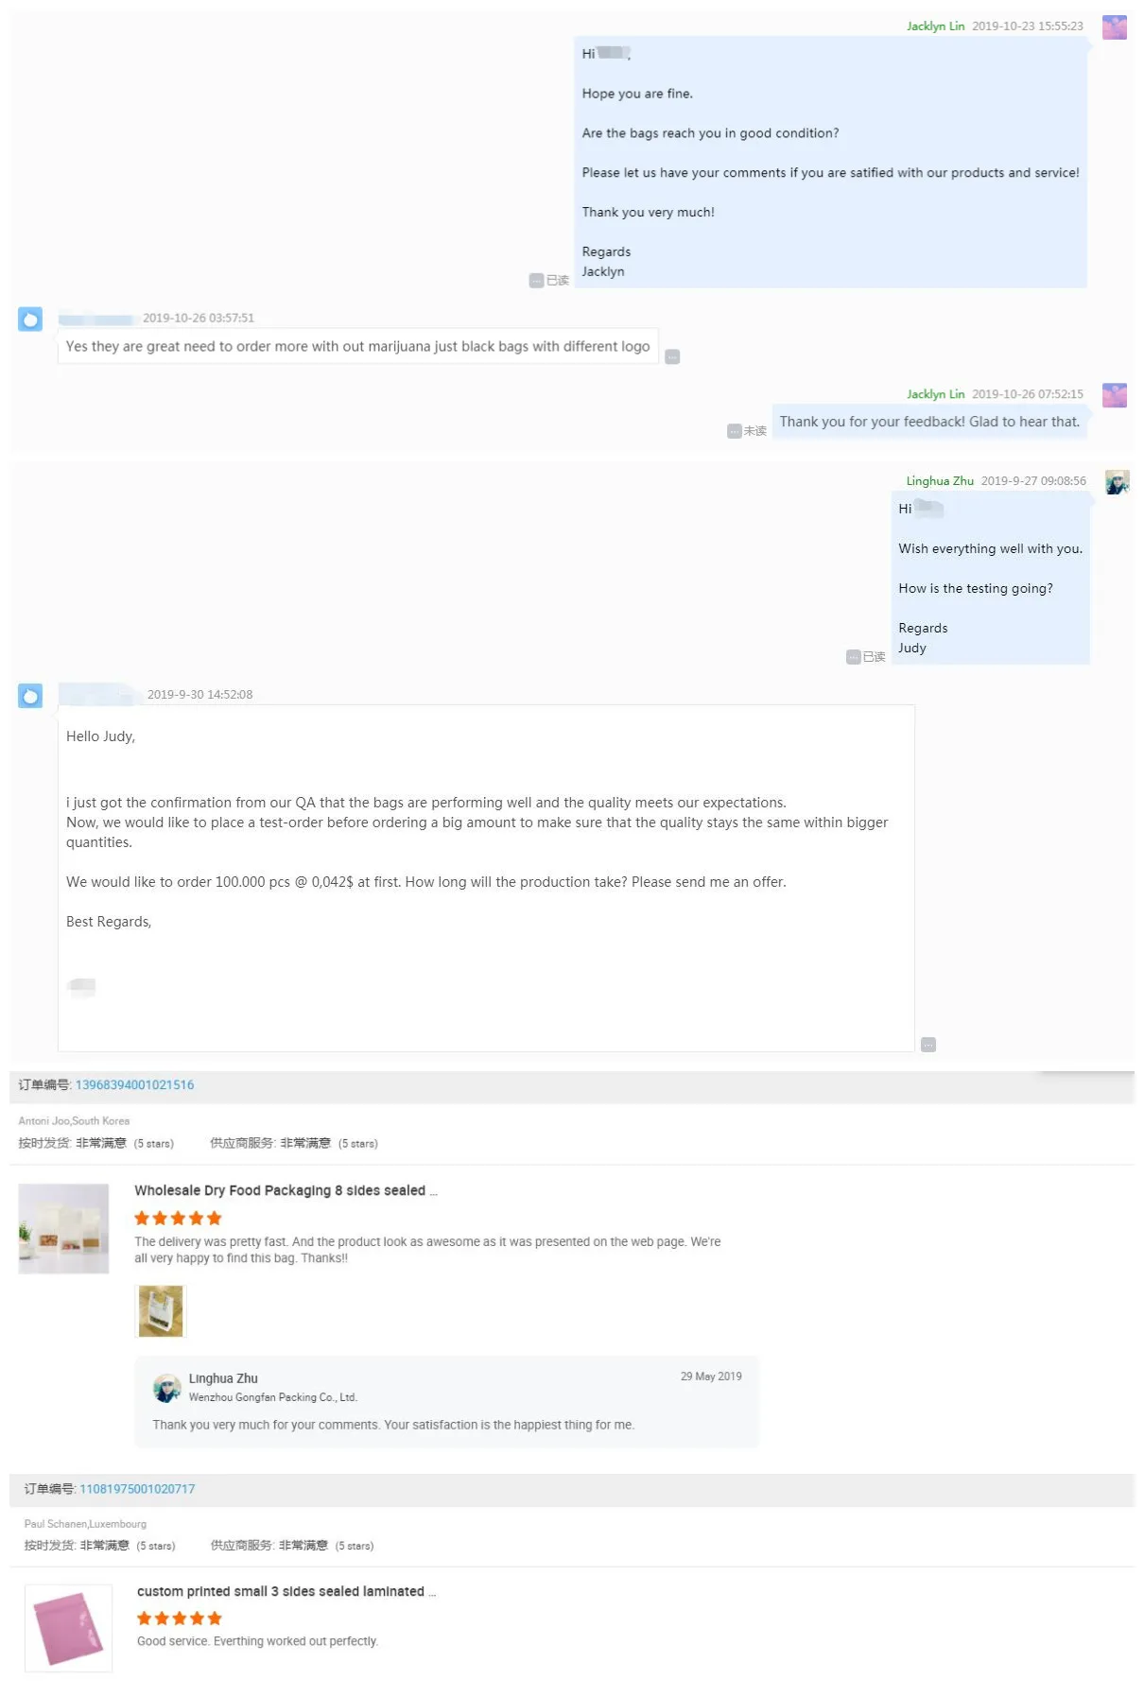Click the Jacklyn Lin sender name on the first message

[935, 26]
